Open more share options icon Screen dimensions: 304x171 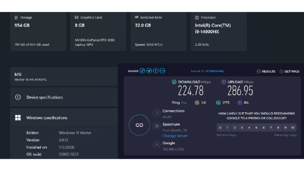coord(162,71)
